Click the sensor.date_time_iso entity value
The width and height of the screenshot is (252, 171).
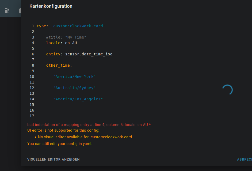(x=89, y=54)
